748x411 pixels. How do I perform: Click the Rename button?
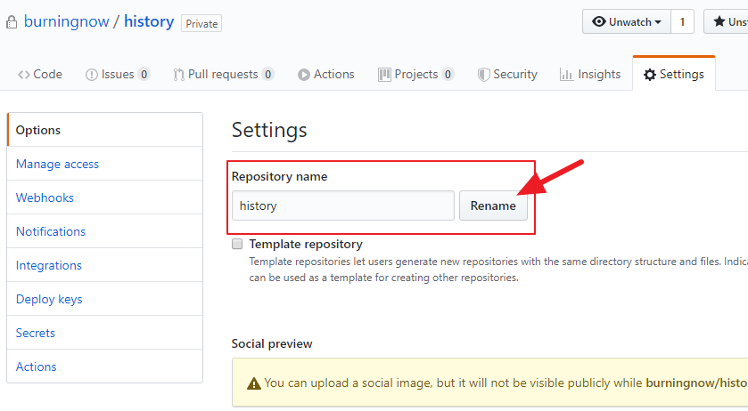point(493,205)
